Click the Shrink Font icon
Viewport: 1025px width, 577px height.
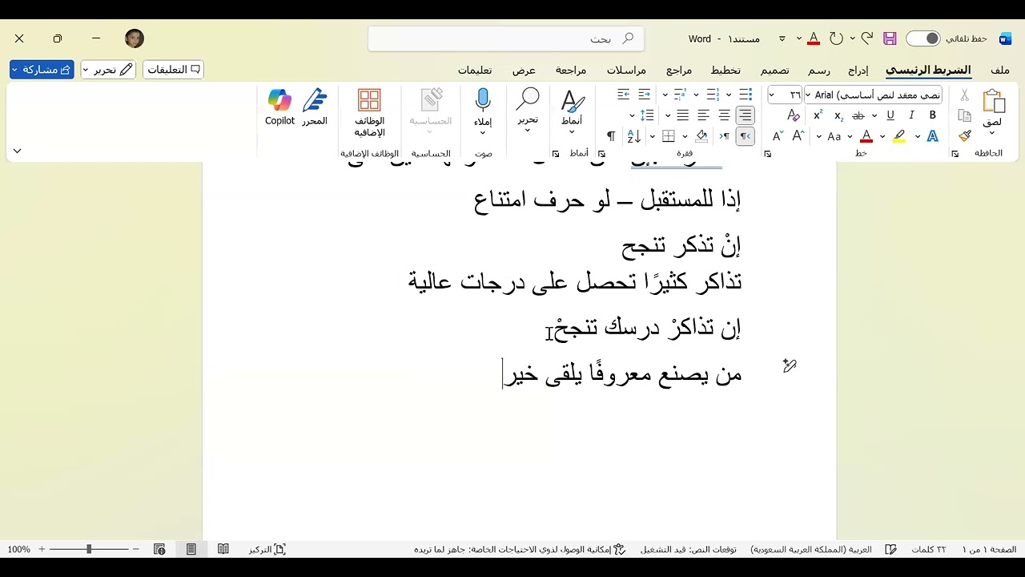tap(778, 136)
